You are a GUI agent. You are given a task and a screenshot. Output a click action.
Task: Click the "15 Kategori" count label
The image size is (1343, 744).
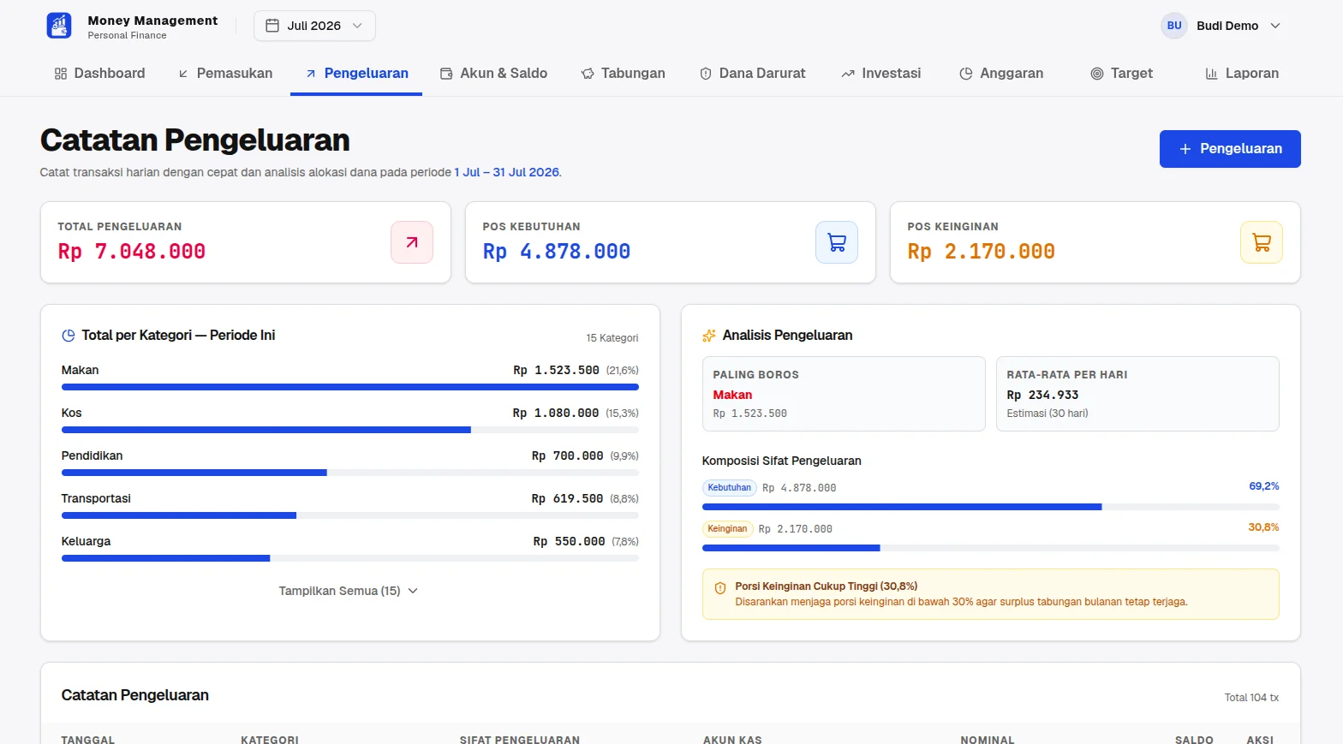tap(612, 338)
